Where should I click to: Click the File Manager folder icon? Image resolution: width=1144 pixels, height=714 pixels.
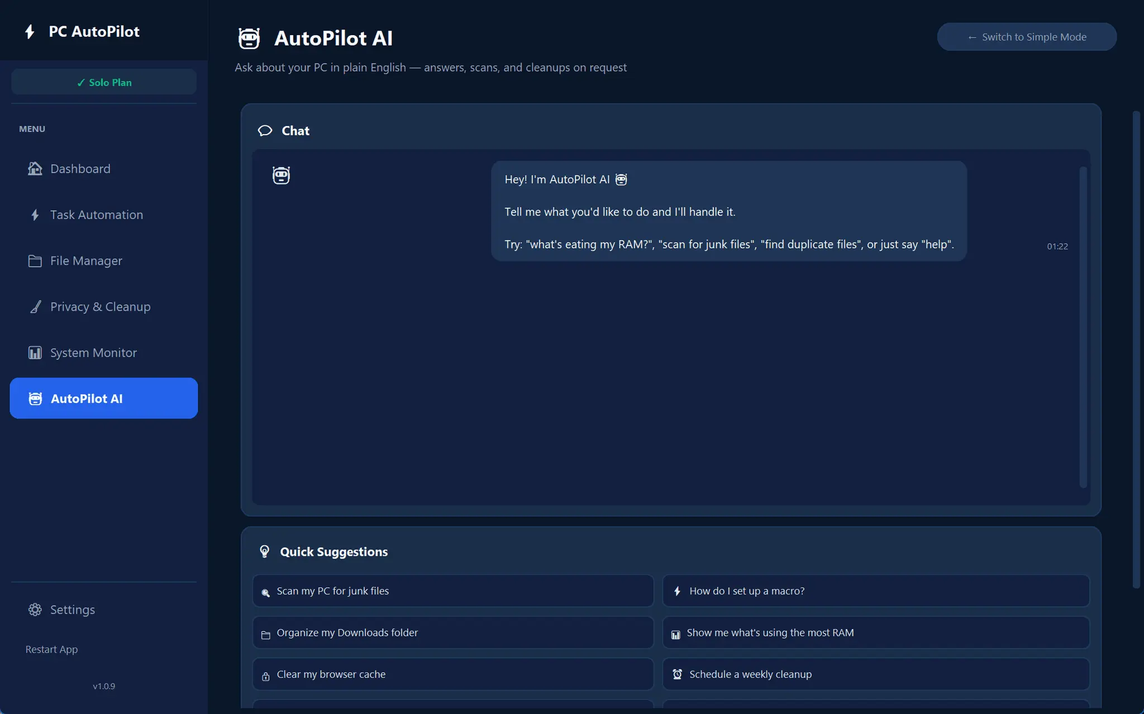click(x=35, y=261)
